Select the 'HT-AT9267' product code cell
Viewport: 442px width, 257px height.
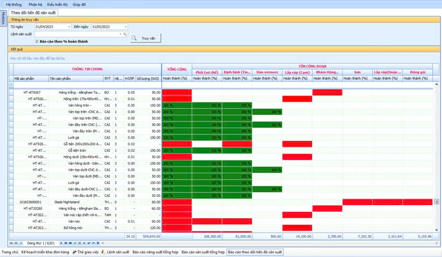tap(32, 92)
